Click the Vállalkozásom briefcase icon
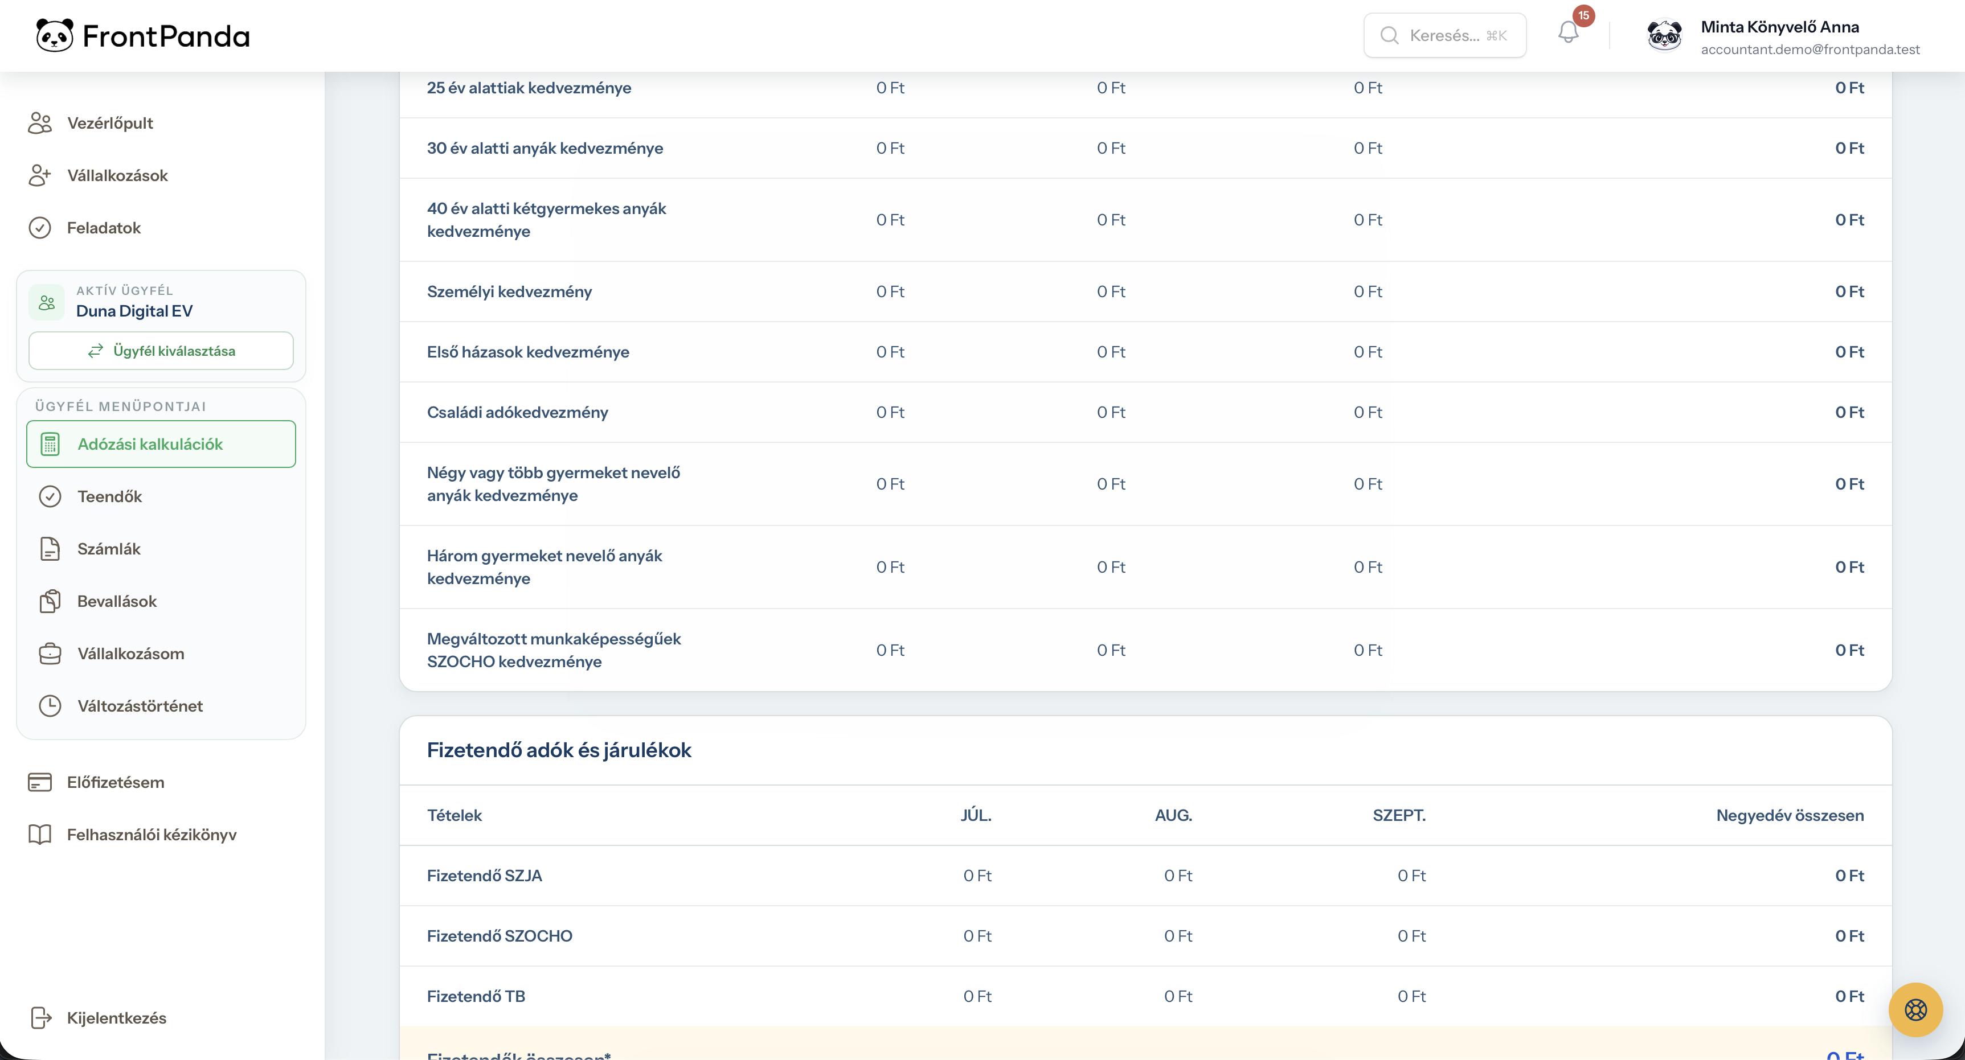1965x1060 pixels. click(50, 654)
